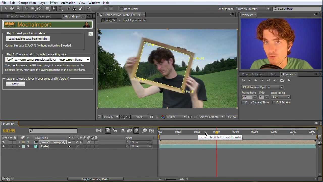Open the Window menu

click(x=94, y=3)
